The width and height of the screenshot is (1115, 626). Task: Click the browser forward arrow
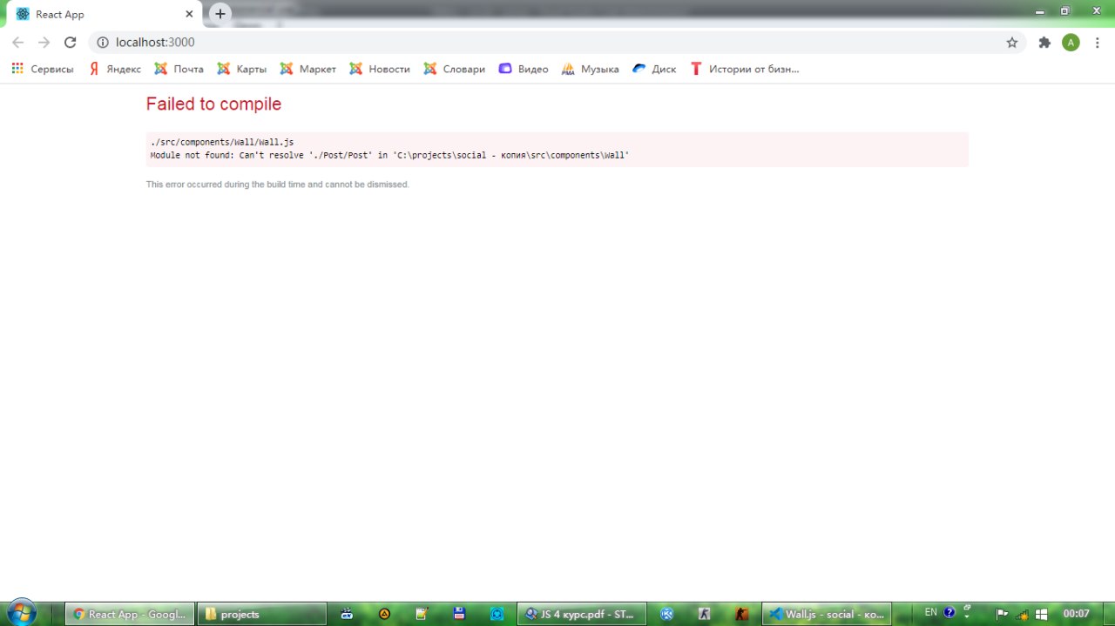(44, 42)
